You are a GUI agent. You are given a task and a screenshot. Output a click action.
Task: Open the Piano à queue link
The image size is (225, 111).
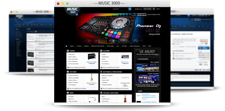tap(72, 57)
